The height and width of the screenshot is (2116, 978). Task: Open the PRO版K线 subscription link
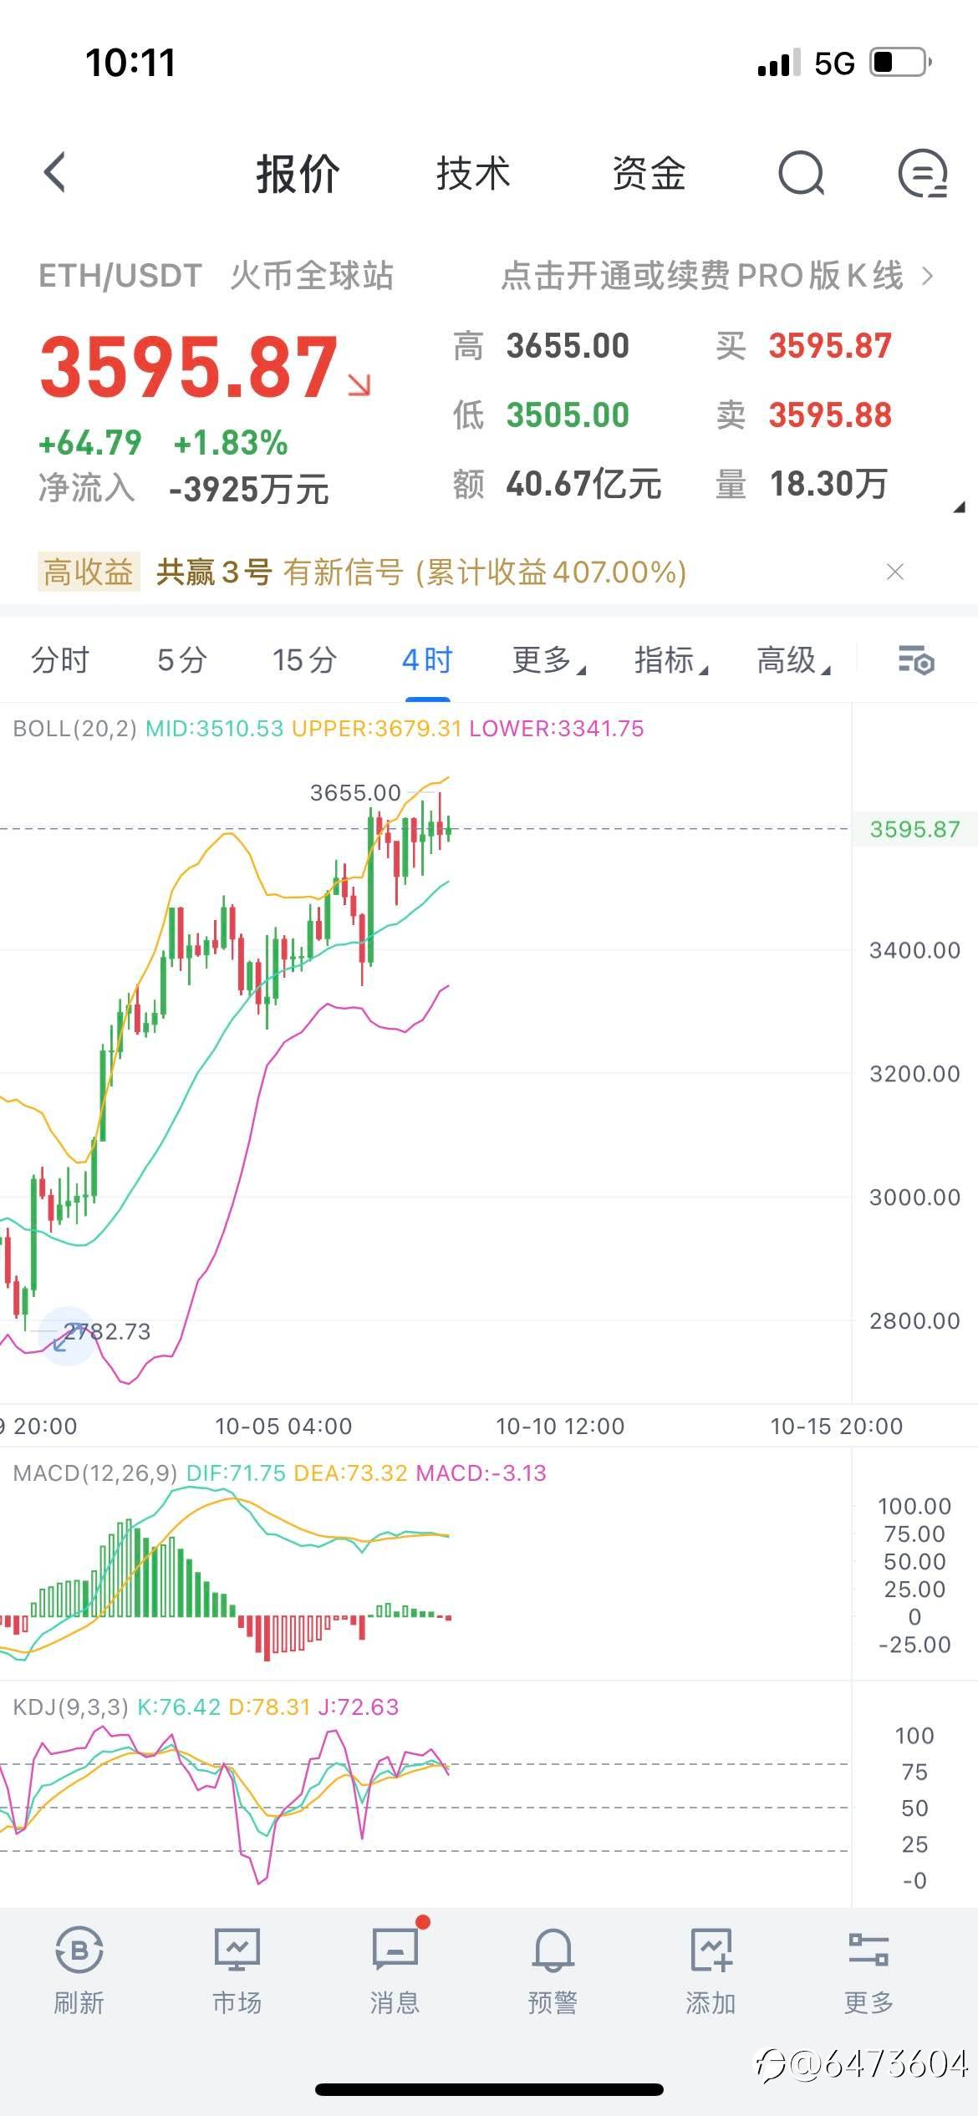(x=716, y=276)
